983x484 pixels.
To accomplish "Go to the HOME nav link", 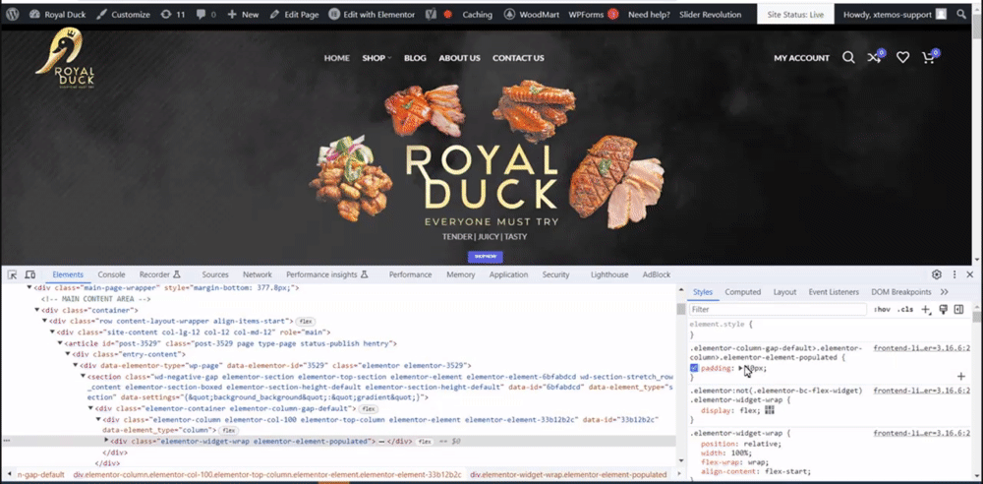I will (336, 58).
